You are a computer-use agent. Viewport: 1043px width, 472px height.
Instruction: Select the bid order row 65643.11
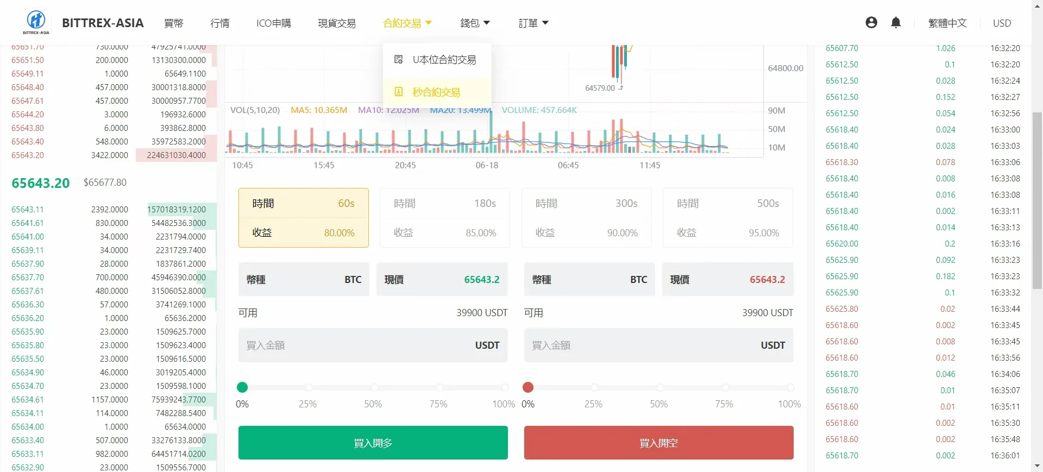[109, 209]
